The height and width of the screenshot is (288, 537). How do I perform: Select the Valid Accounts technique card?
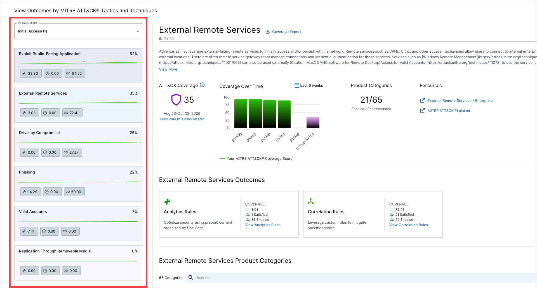79,223
